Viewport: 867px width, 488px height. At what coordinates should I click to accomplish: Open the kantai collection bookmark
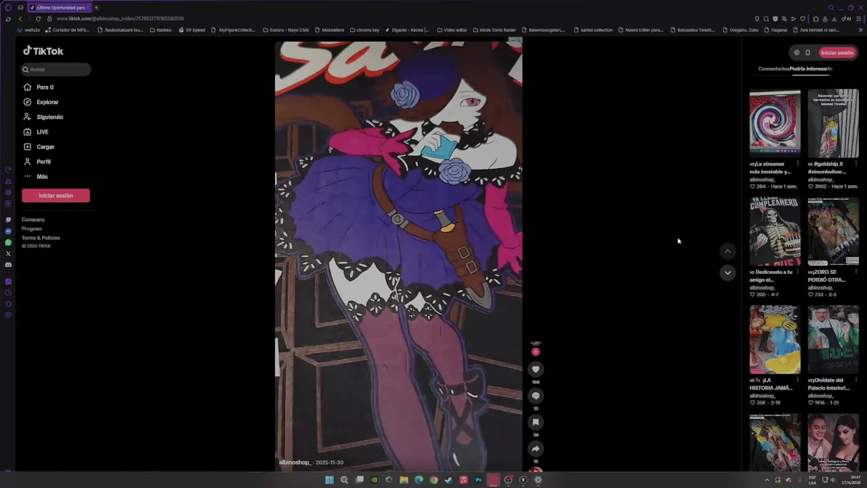(593, 30)
